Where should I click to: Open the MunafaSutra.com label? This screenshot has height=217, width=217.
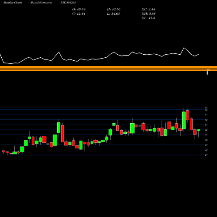coord(41,3)
